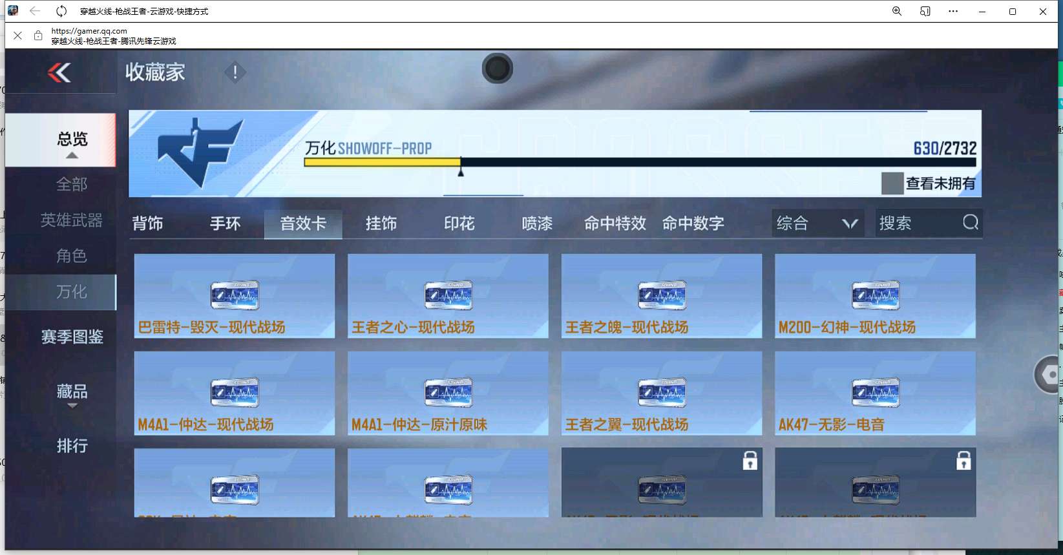Screen dimensions: 1063x555
Task: Tap the round camera button at top center
Action: point(498,68)
